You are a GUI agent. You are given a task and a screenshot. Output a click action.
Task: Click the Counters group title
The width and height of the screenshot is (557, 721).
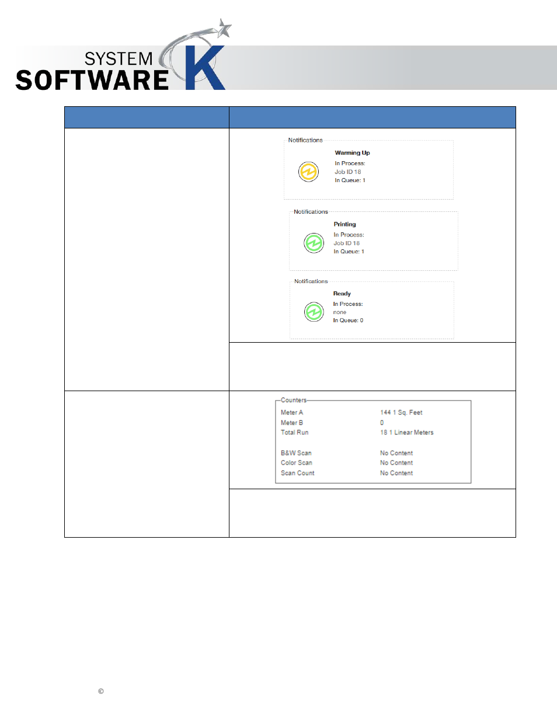click(293, 400)
